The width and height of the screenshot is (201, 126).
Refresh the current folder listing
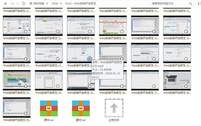(24, 3)
